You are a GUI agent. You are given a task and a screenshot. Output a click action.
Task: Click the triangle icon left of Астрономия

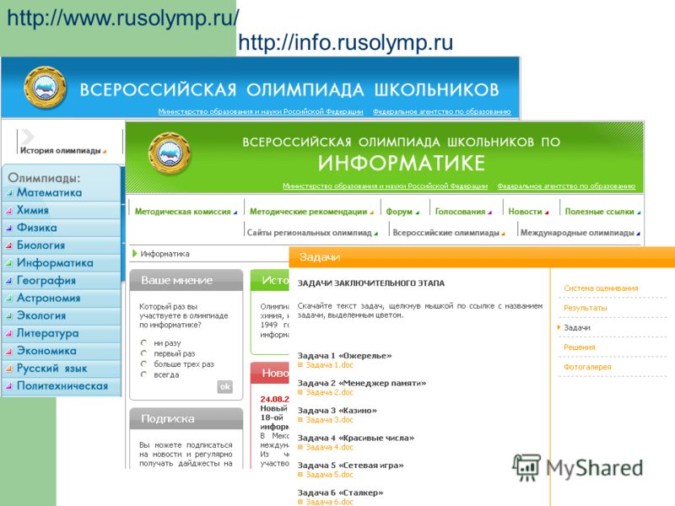click(9, 299)
